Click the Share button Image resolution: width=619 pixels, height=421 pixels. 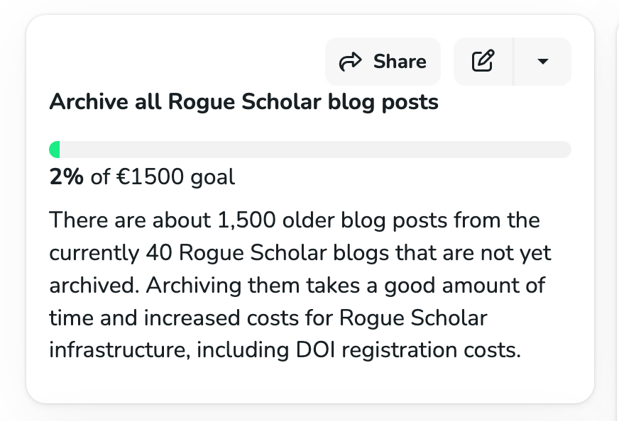click(x=383, y=62)
